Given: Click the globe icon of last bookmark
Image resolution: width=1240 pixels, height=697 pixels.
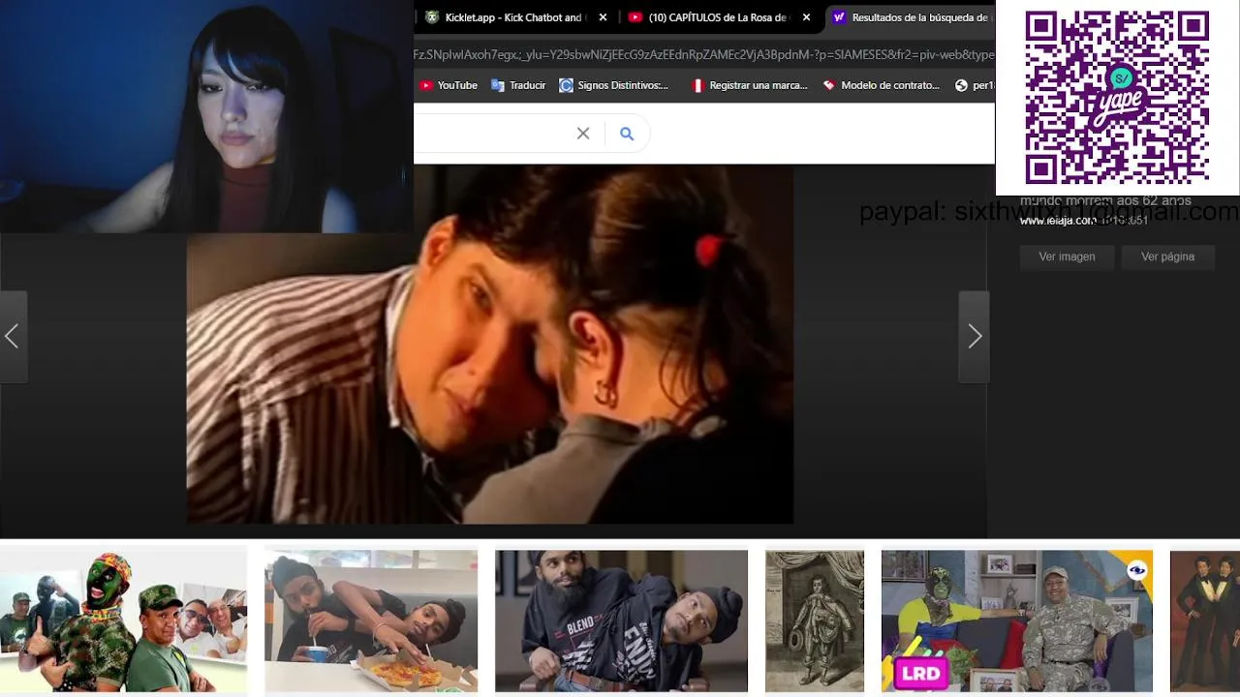Looking at the screenshot, I should tap(961, 85).
